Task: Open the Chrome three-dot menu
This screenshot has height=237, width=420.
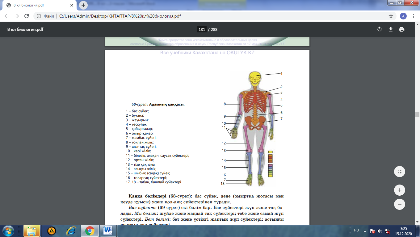Action: 414,16
